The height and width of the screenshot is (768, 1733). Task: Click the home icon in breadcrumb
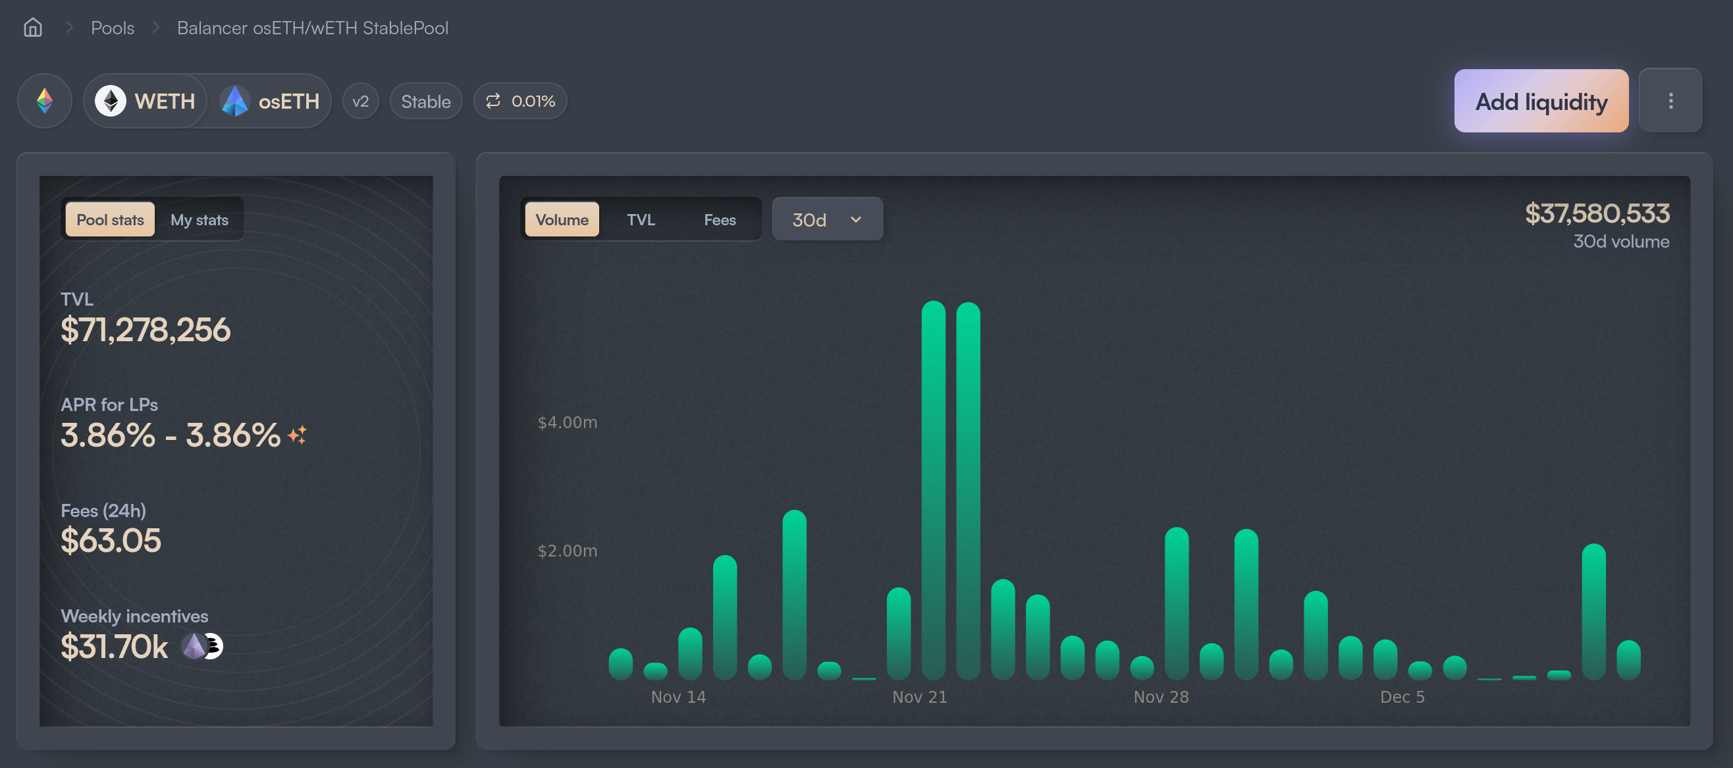point(32,28)
